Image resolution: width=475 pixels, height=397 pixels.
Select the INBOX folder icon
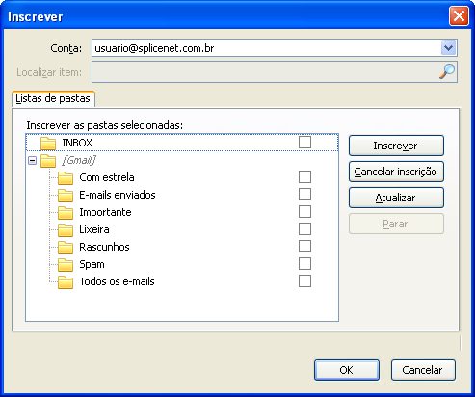pyautogui.click(x=48, y=143)
